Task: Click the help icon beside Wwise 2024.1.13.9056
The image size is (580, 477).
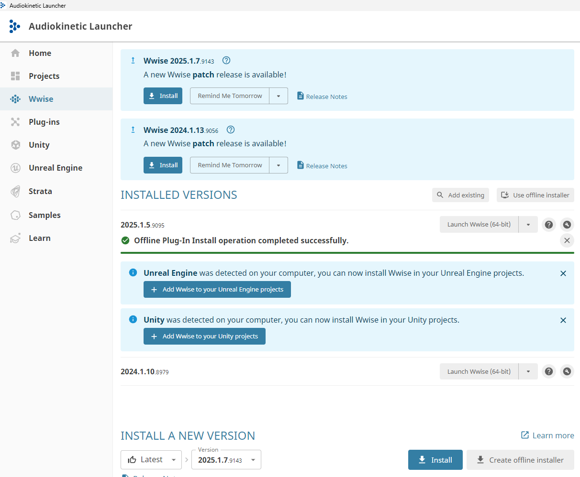Action: (x=231, y=130)
